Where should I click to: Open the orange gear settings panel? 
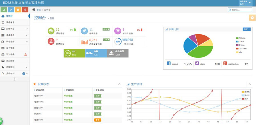(x=252, y=18)
